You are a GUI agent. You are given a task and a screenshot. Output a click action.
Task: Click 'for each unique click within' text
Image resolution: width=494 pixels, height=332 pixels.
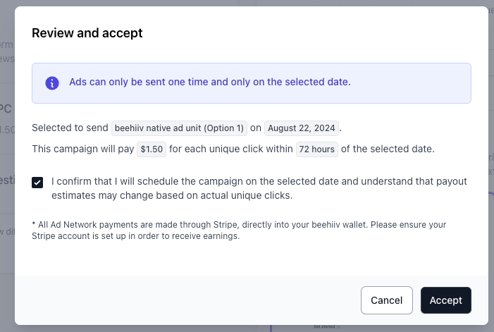pyautogui.click(x=231, y=149)
